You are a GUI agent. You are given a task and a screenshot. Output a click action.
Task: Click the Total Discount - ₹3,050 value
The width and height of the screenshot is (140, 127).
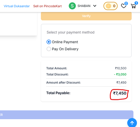(x=120, y=74)
